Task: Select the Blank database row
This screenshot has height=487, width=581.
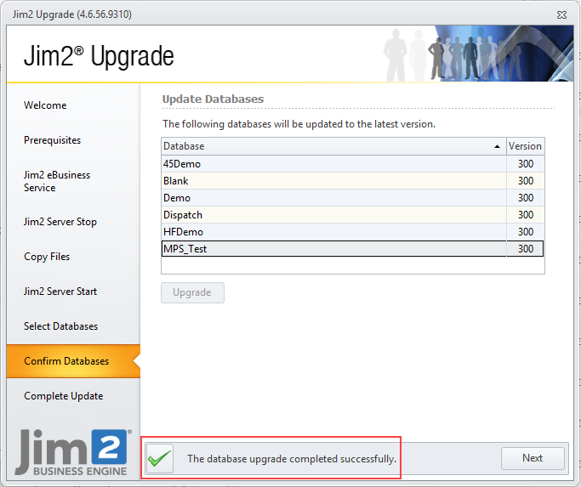Action: click(352, 181)
